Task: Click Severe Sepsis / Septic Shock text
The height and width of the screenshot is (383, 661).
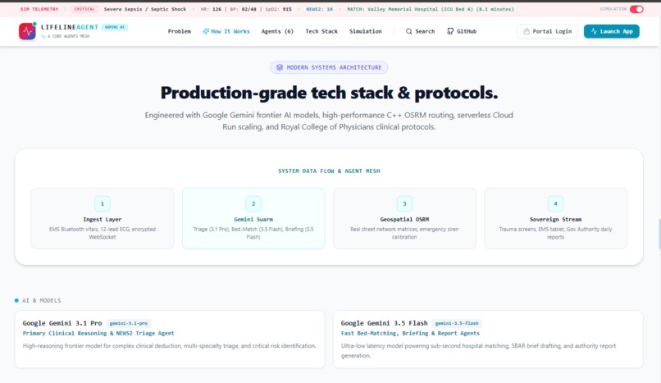Action: click(x=145, y=9)
